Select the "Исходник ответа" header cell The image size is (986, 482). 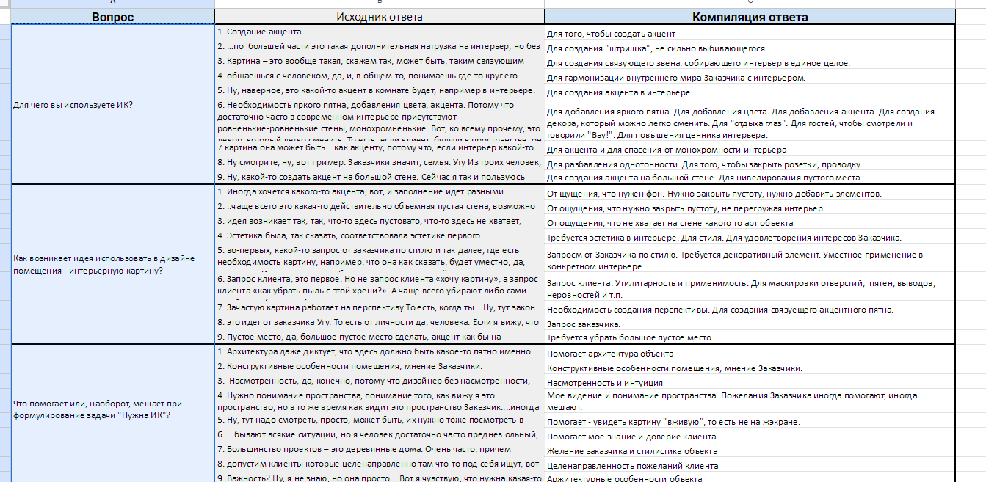[x=380, y=17]
